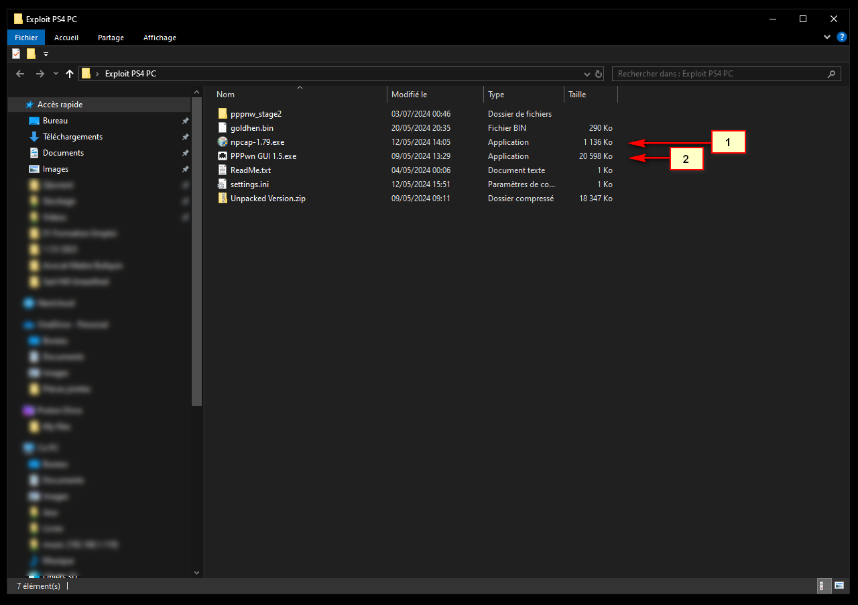Viewport: 858px width, 605px height.
Task: Click the Accès rapide star icon
Action: [29, 105]
